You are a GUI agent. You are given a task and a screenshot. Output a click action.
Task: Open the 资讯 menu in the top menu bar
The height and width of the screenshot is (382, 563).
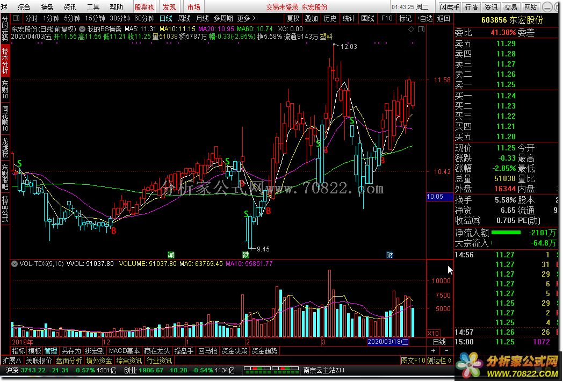tap(70, 7)
